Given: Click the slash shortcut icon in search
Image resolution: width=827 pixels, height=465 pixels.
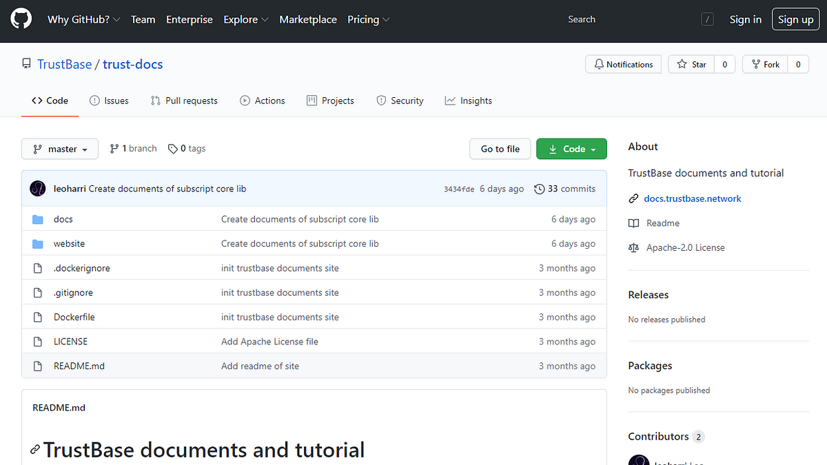Looking at the screenshot, I should click(707, 19).
